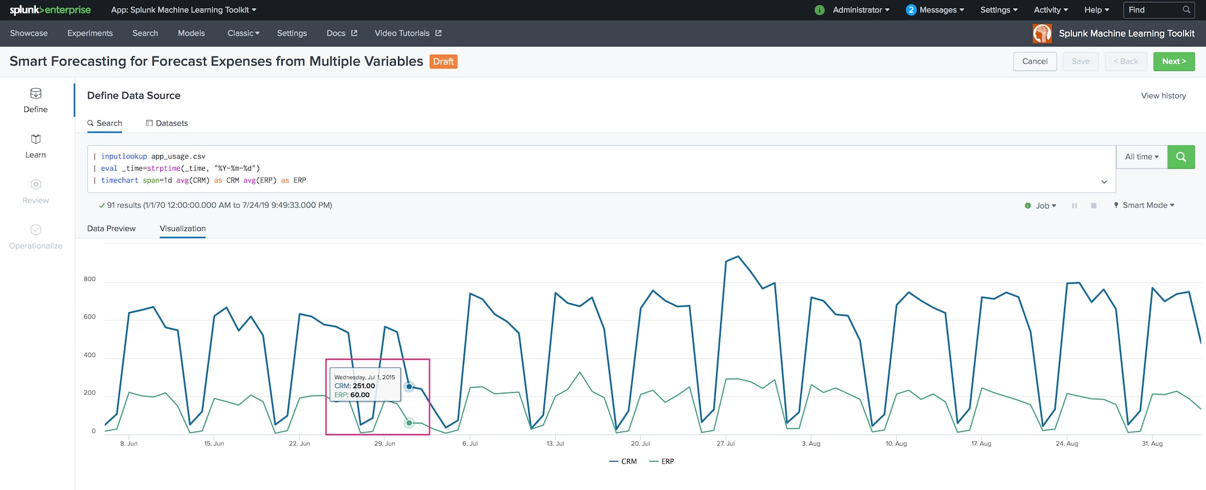Viewport: 1206px width, 490px height.
Task: Click inside the SPL search query editor
Action: click(x=601, y=169)
